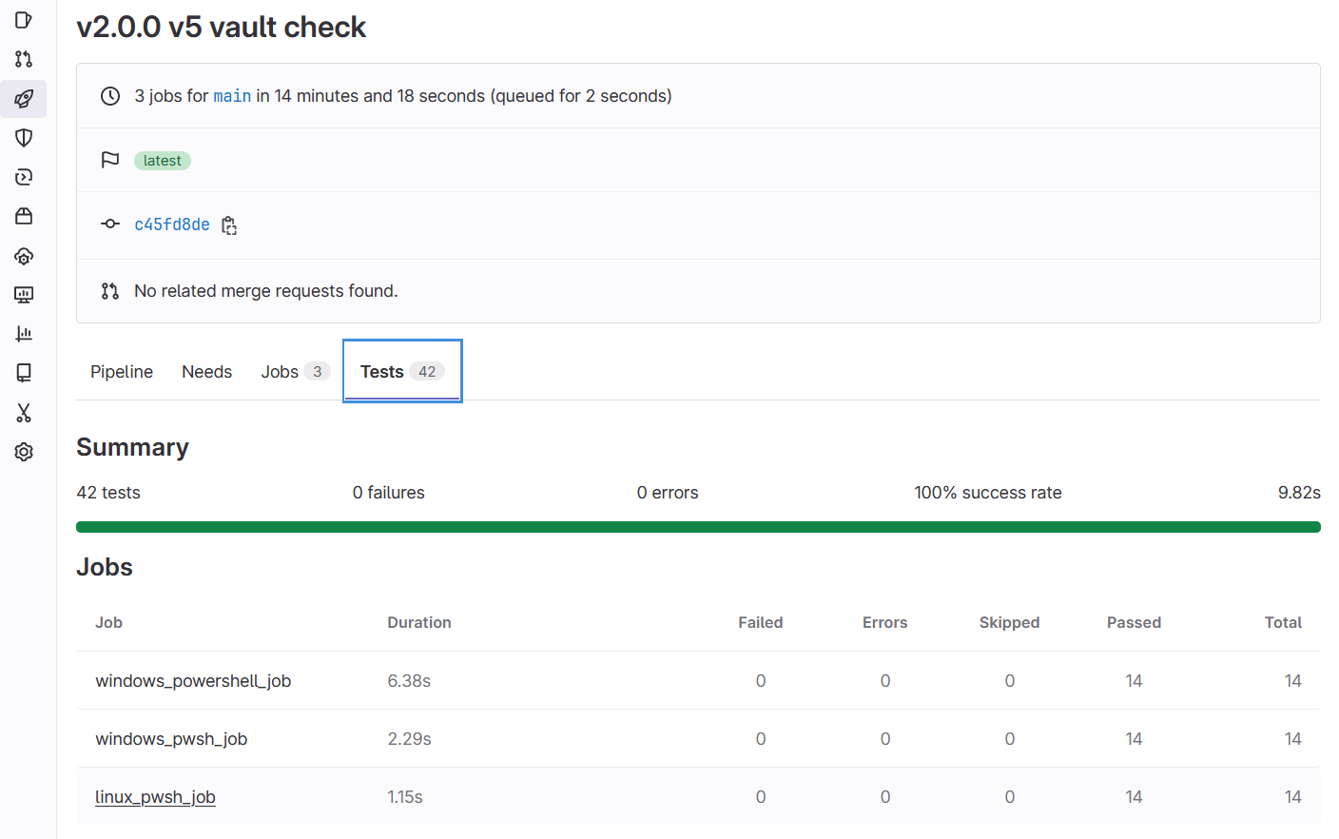Click the v2.0.0 v5 vault check title

click(x=222, y=27)
